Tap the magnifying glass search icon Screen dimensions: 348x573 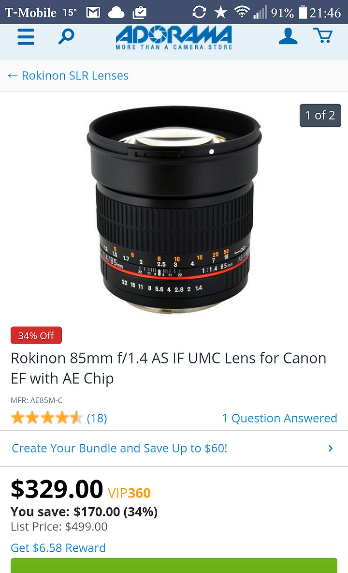[x=66, y=37]
